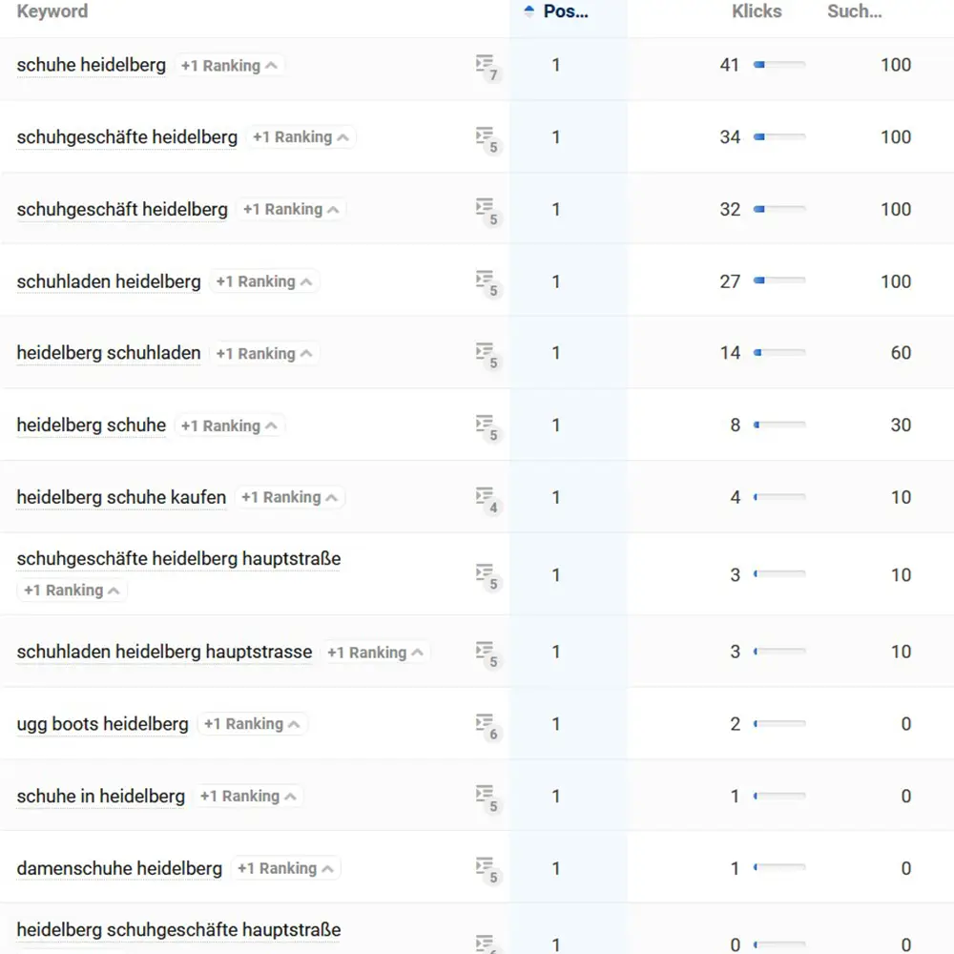Click the "heidelberg schuhe kaufen" keyword link
This screenshot has width=954, height=954.
(x=120, y=497)
